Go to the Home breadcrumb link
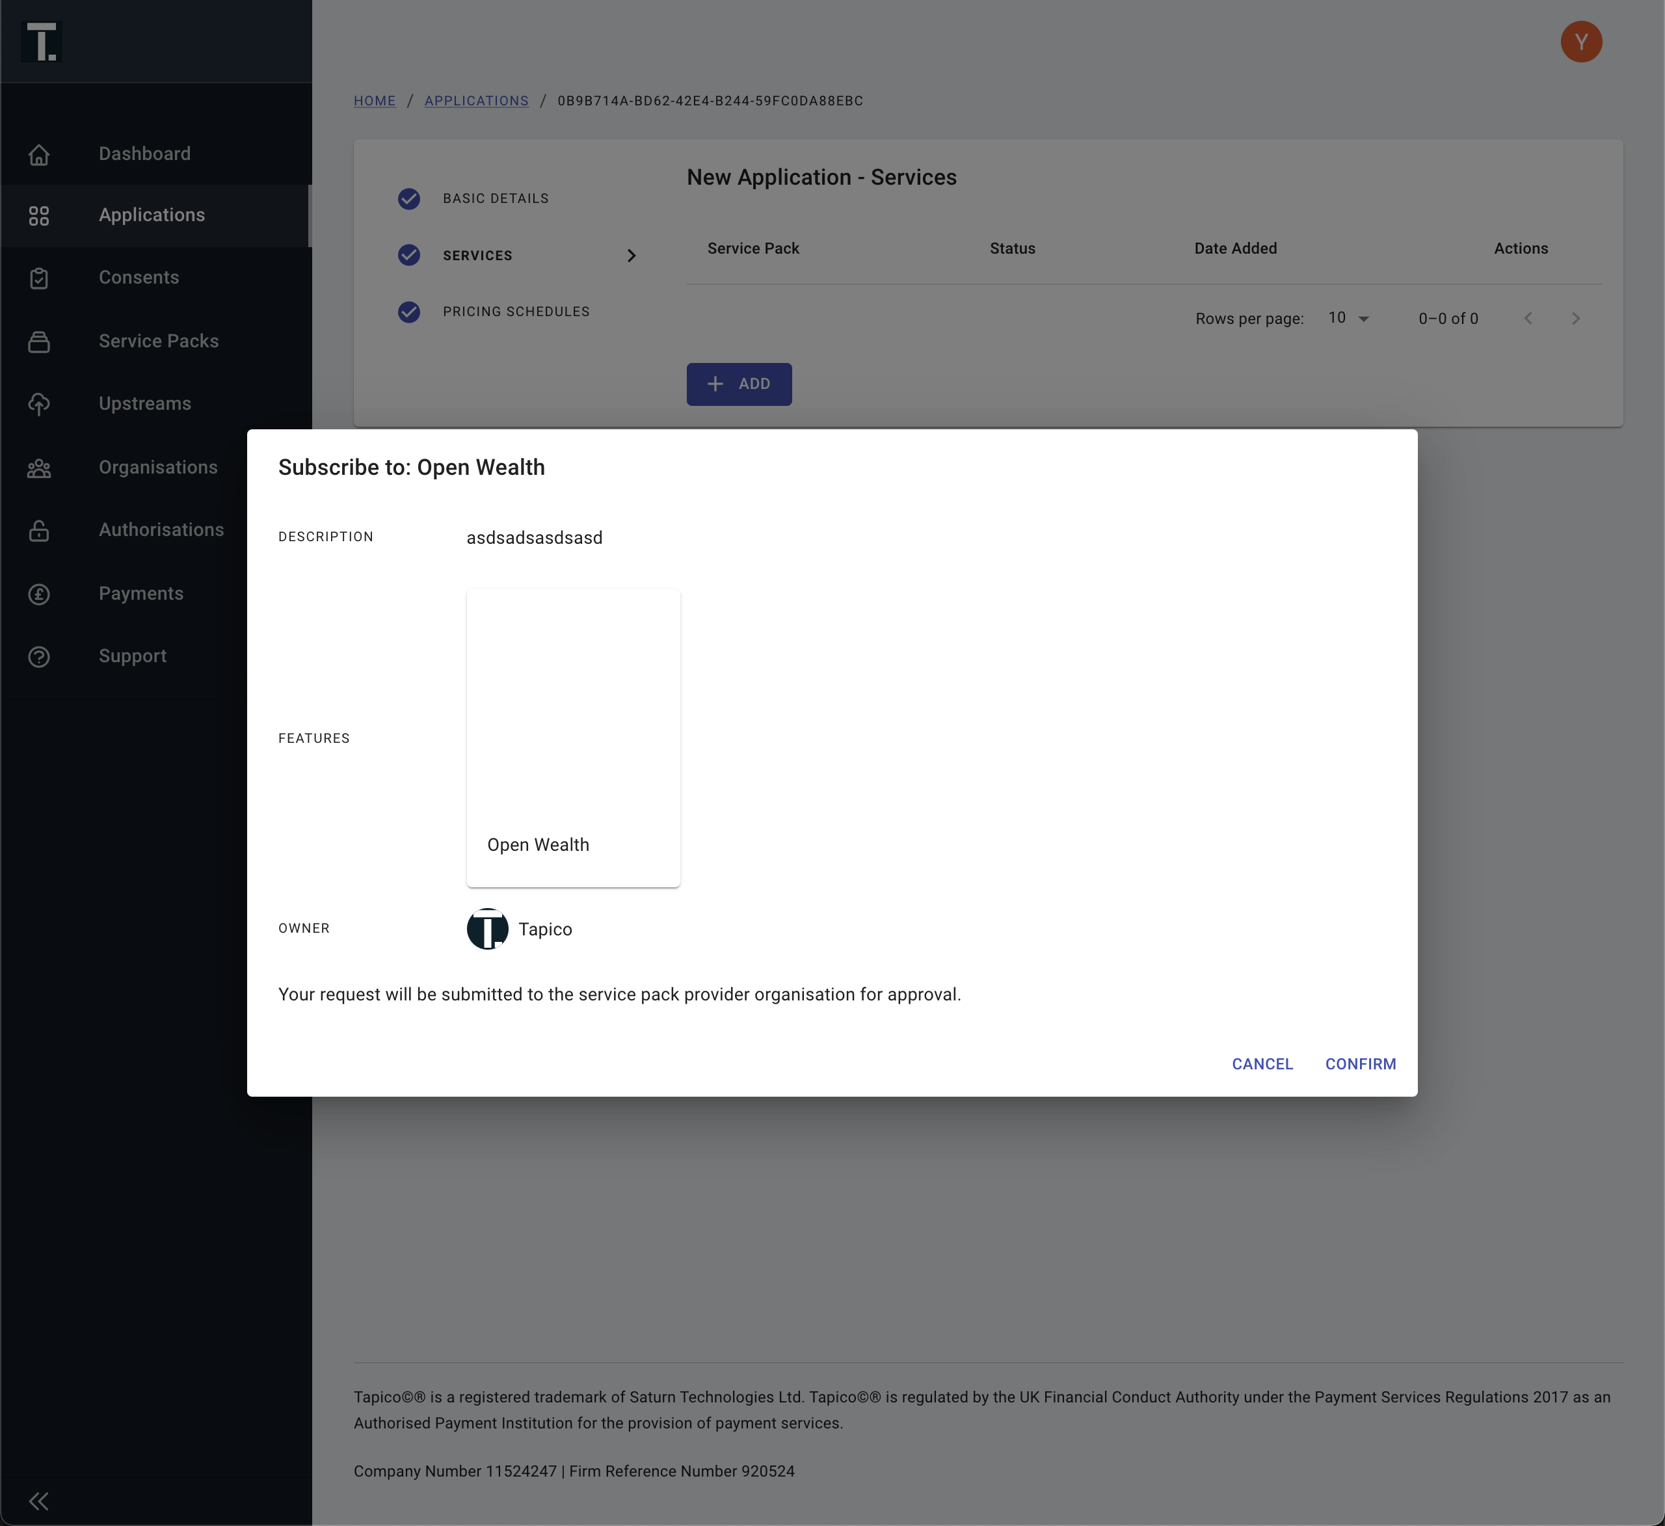The height and width of the screenshot is (1526, 1665). point(374,101)
